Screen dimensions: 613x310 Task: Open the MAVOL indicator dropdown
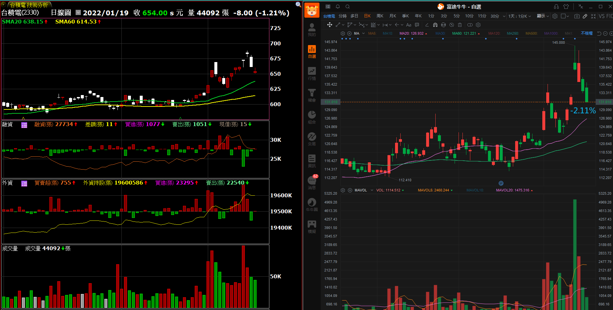(x=372, y=190)
